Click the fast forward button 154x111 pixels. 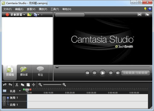[x=111, y=73]
